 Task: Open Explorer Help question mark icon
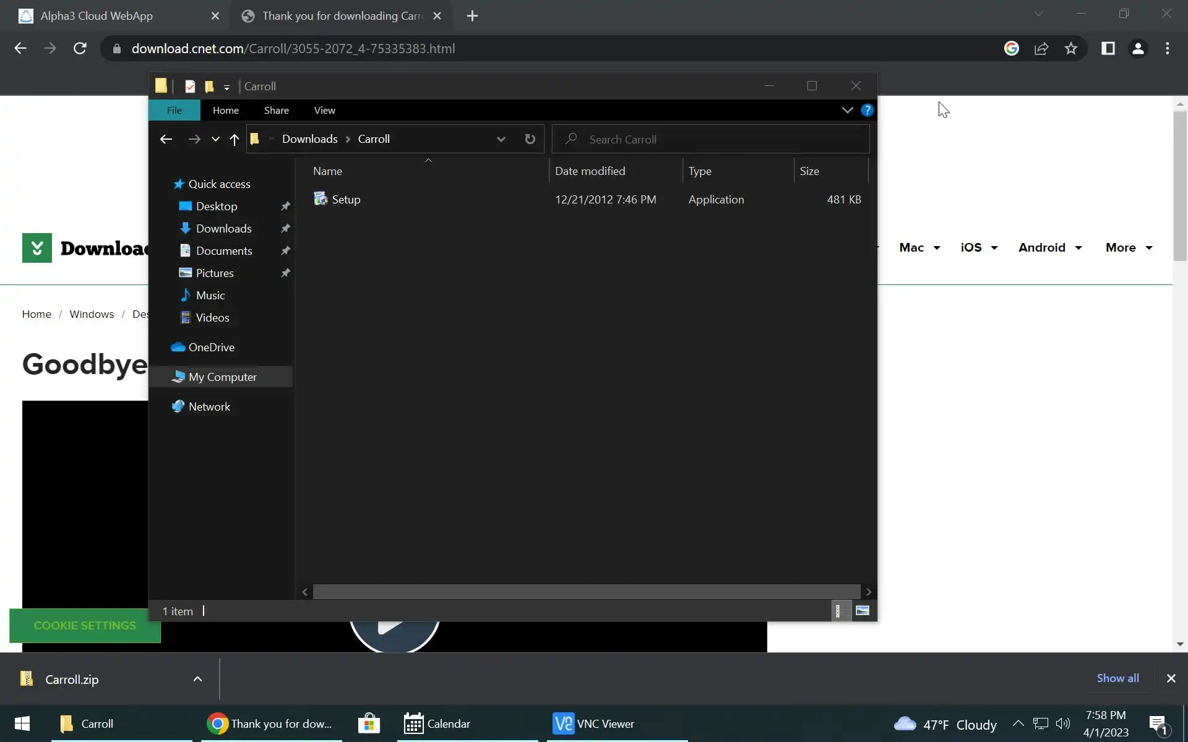pyautogui.click(x=867, y=110)
